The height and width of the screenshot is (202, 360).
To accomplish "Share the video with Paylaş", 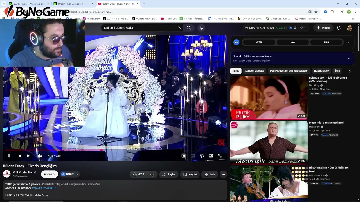I will click(x=169, y=174).
